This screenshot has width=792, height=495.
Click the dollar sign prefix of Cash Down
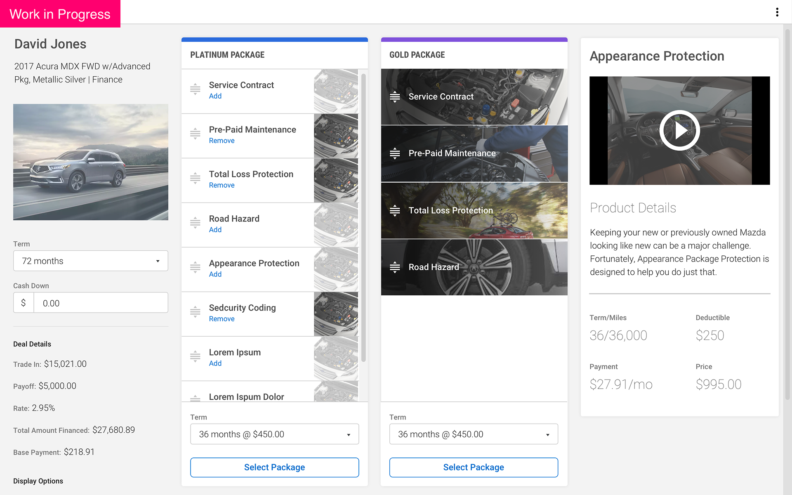pos(24,303)
